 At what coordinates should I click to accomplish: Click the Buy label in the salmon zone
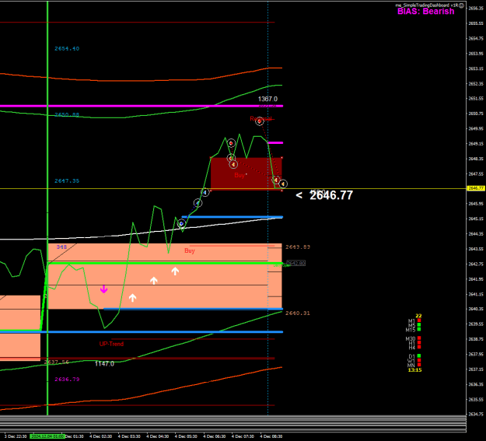190,250
